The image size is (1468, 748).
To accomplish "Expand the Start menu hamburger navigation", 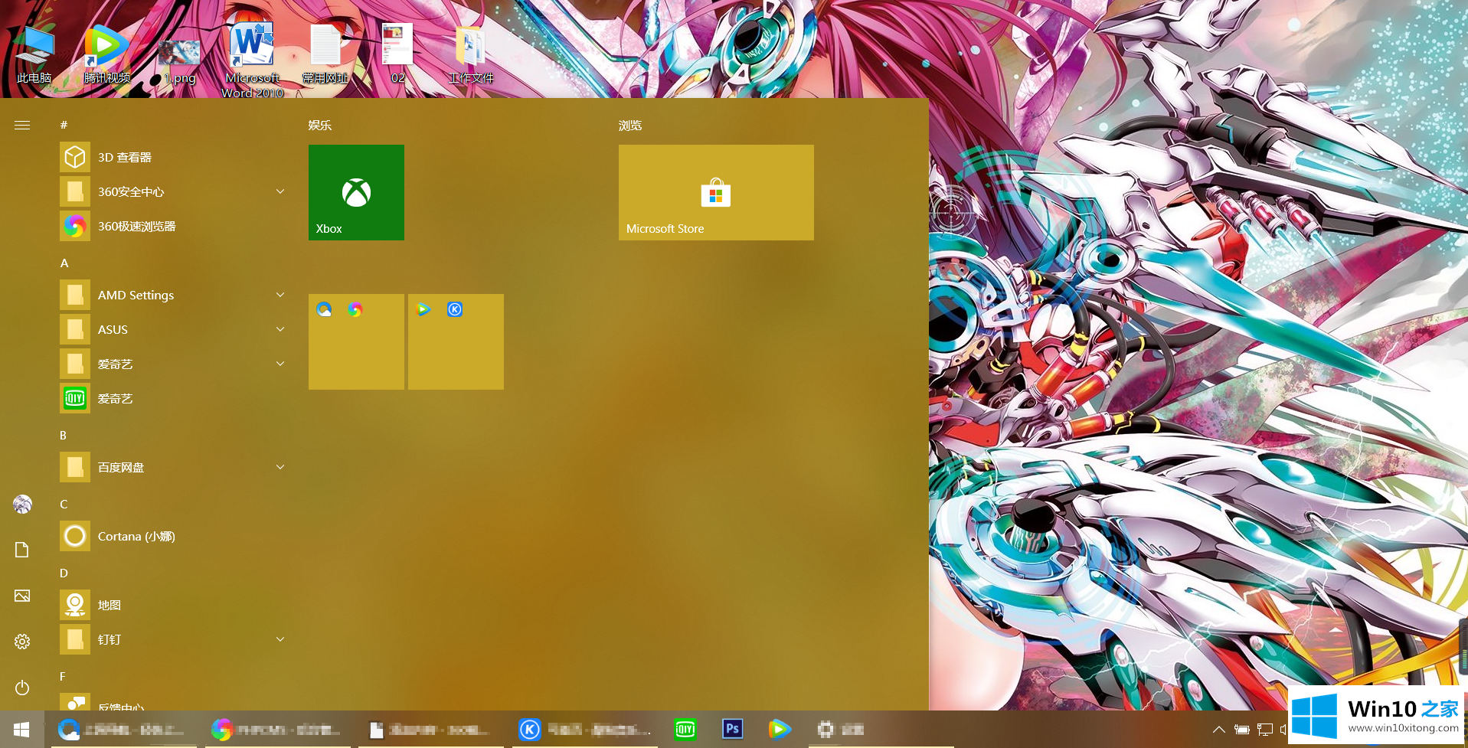I will coord(22,125).
